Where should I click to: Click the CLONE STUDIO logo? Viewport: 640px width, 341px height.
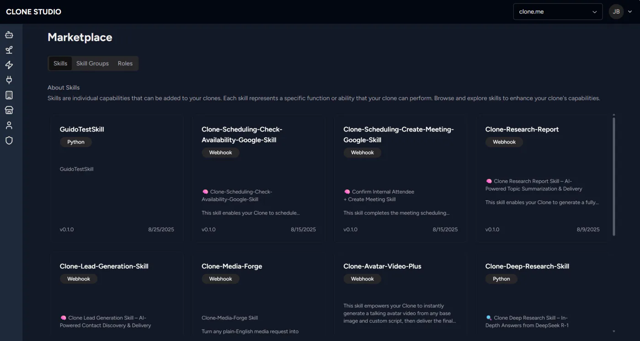point(33,12)
